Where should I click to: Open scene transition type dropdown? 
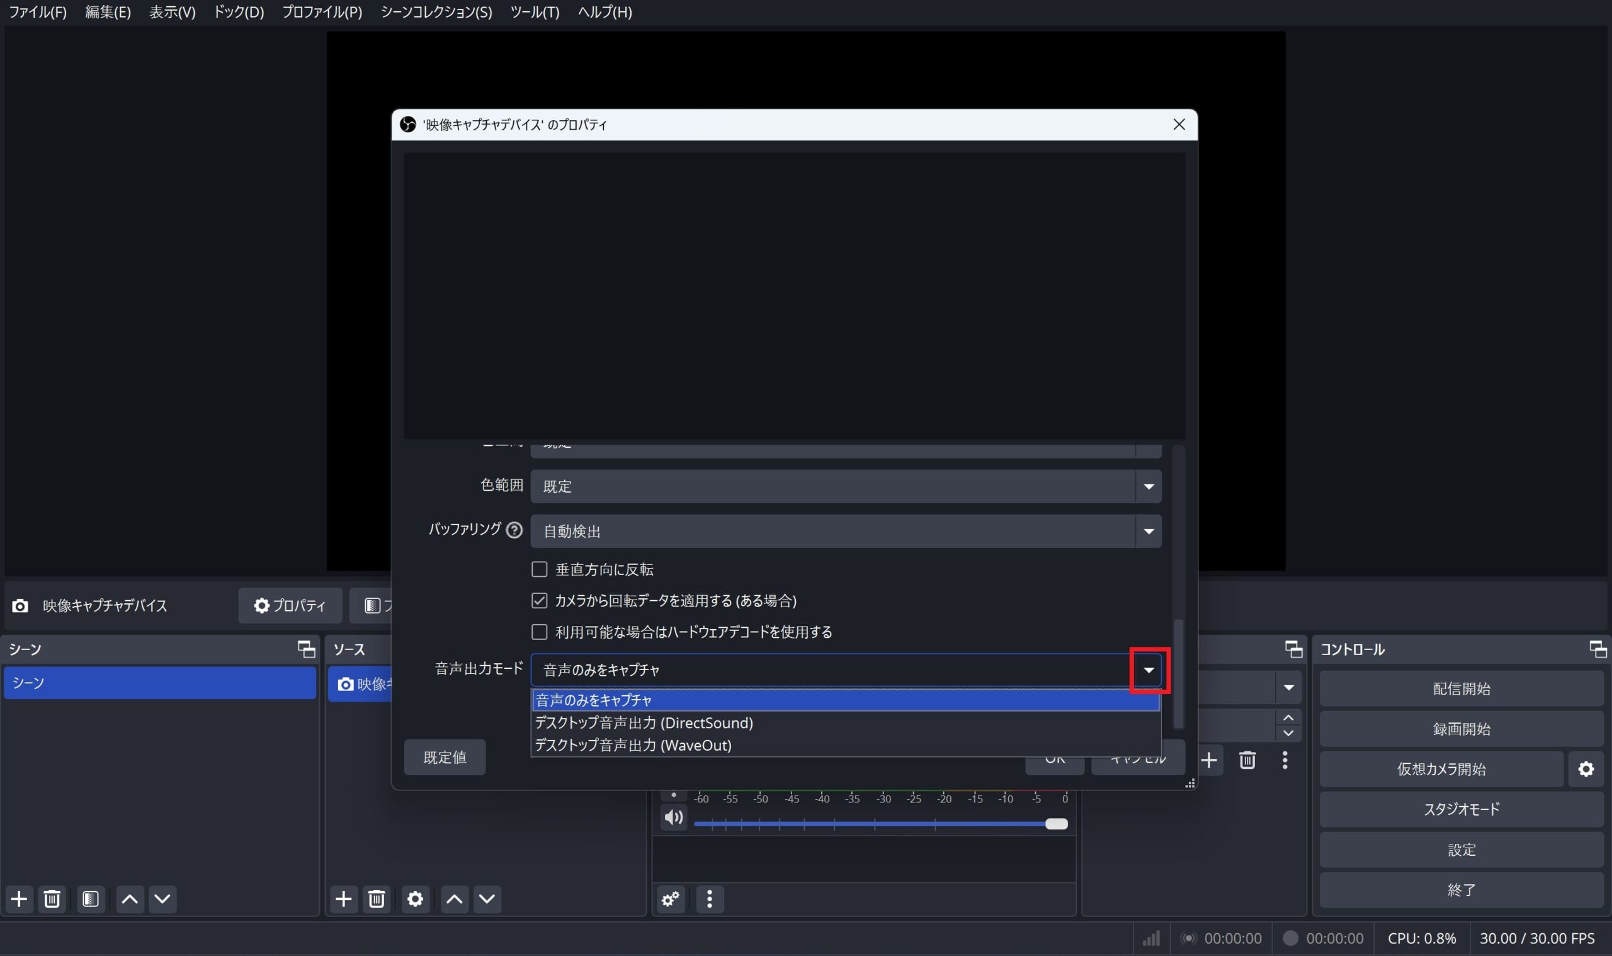click(x=1288, y=687)
